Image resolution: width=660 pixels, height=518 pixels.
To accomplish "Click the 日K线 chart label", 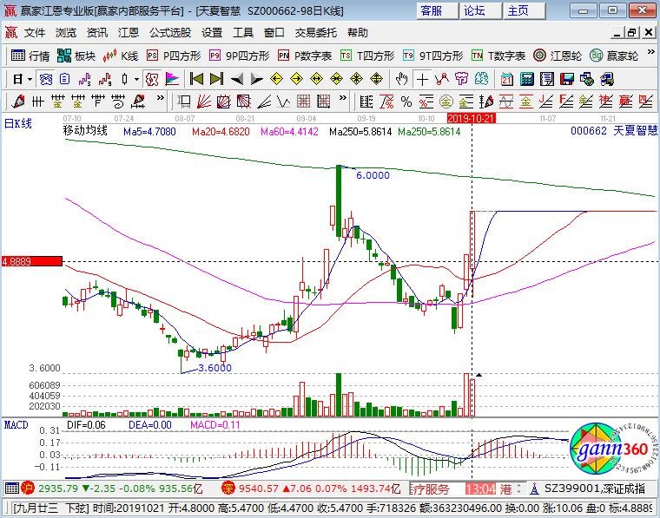I will [17, 123].
